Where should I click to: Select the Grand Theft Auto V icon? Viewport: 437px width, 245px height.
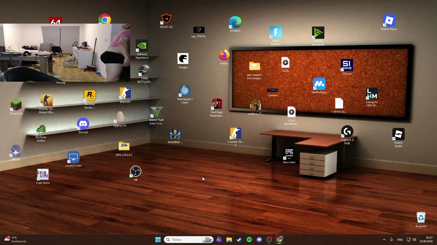156,116
